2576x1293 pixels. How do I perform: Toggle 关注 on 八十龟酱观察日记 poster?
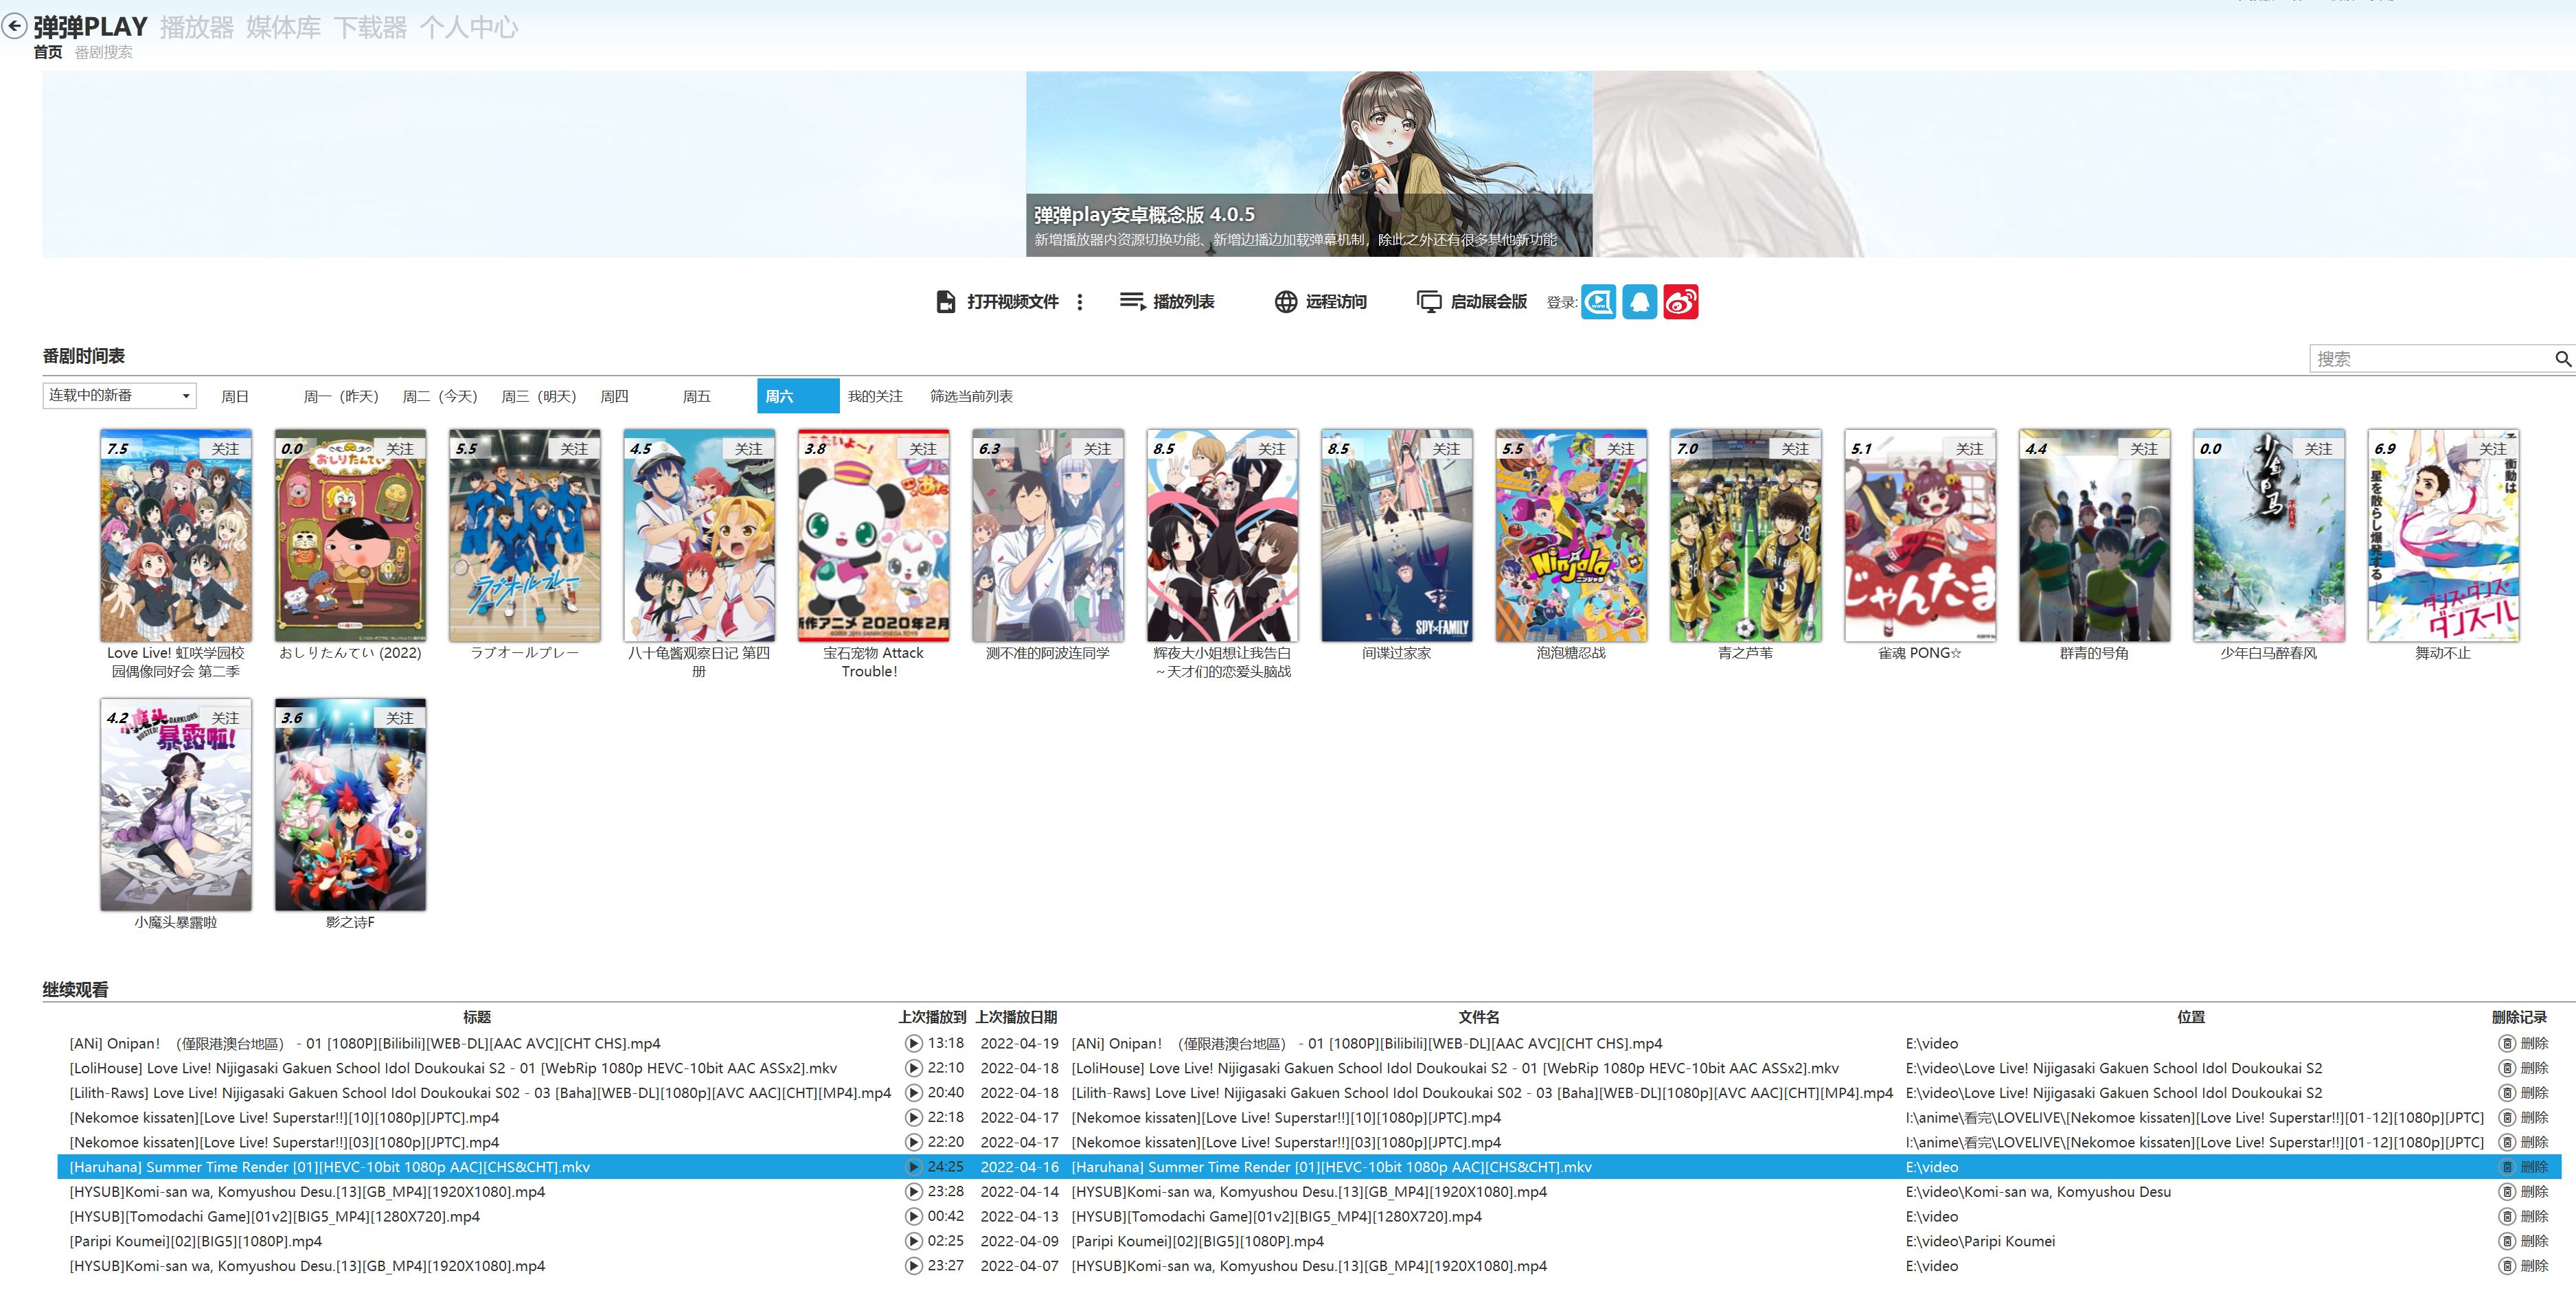point(748,448)
